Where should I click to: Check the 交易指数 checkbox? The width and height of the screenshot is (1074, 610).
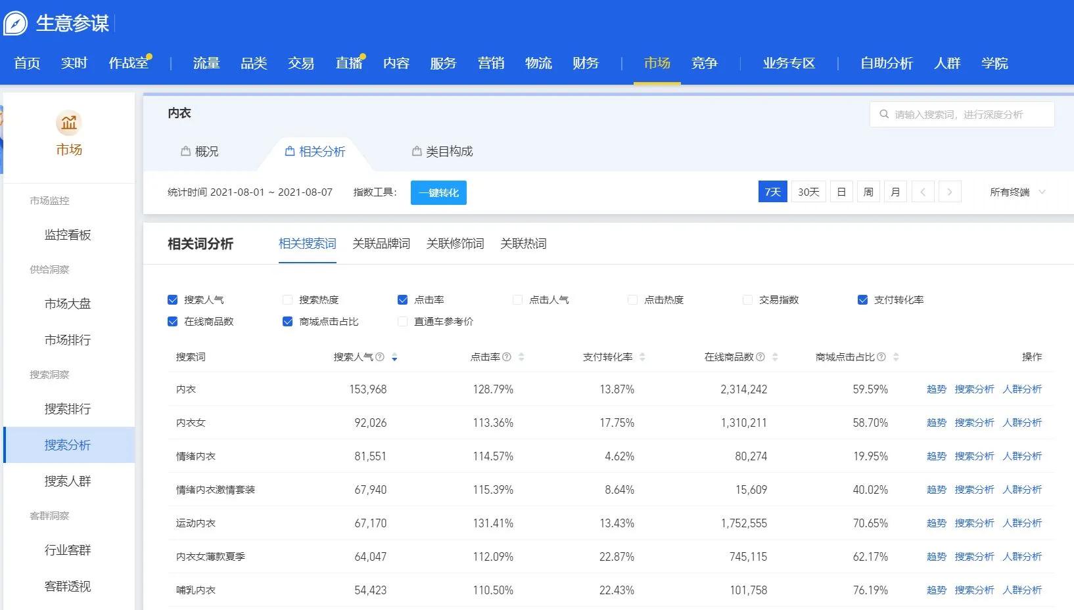[x=747, y=300]
